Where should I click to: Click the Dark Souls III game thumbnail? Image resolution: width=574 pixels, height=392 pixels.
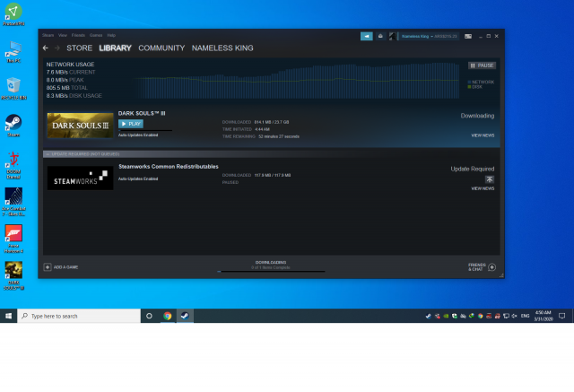[80, 126]
